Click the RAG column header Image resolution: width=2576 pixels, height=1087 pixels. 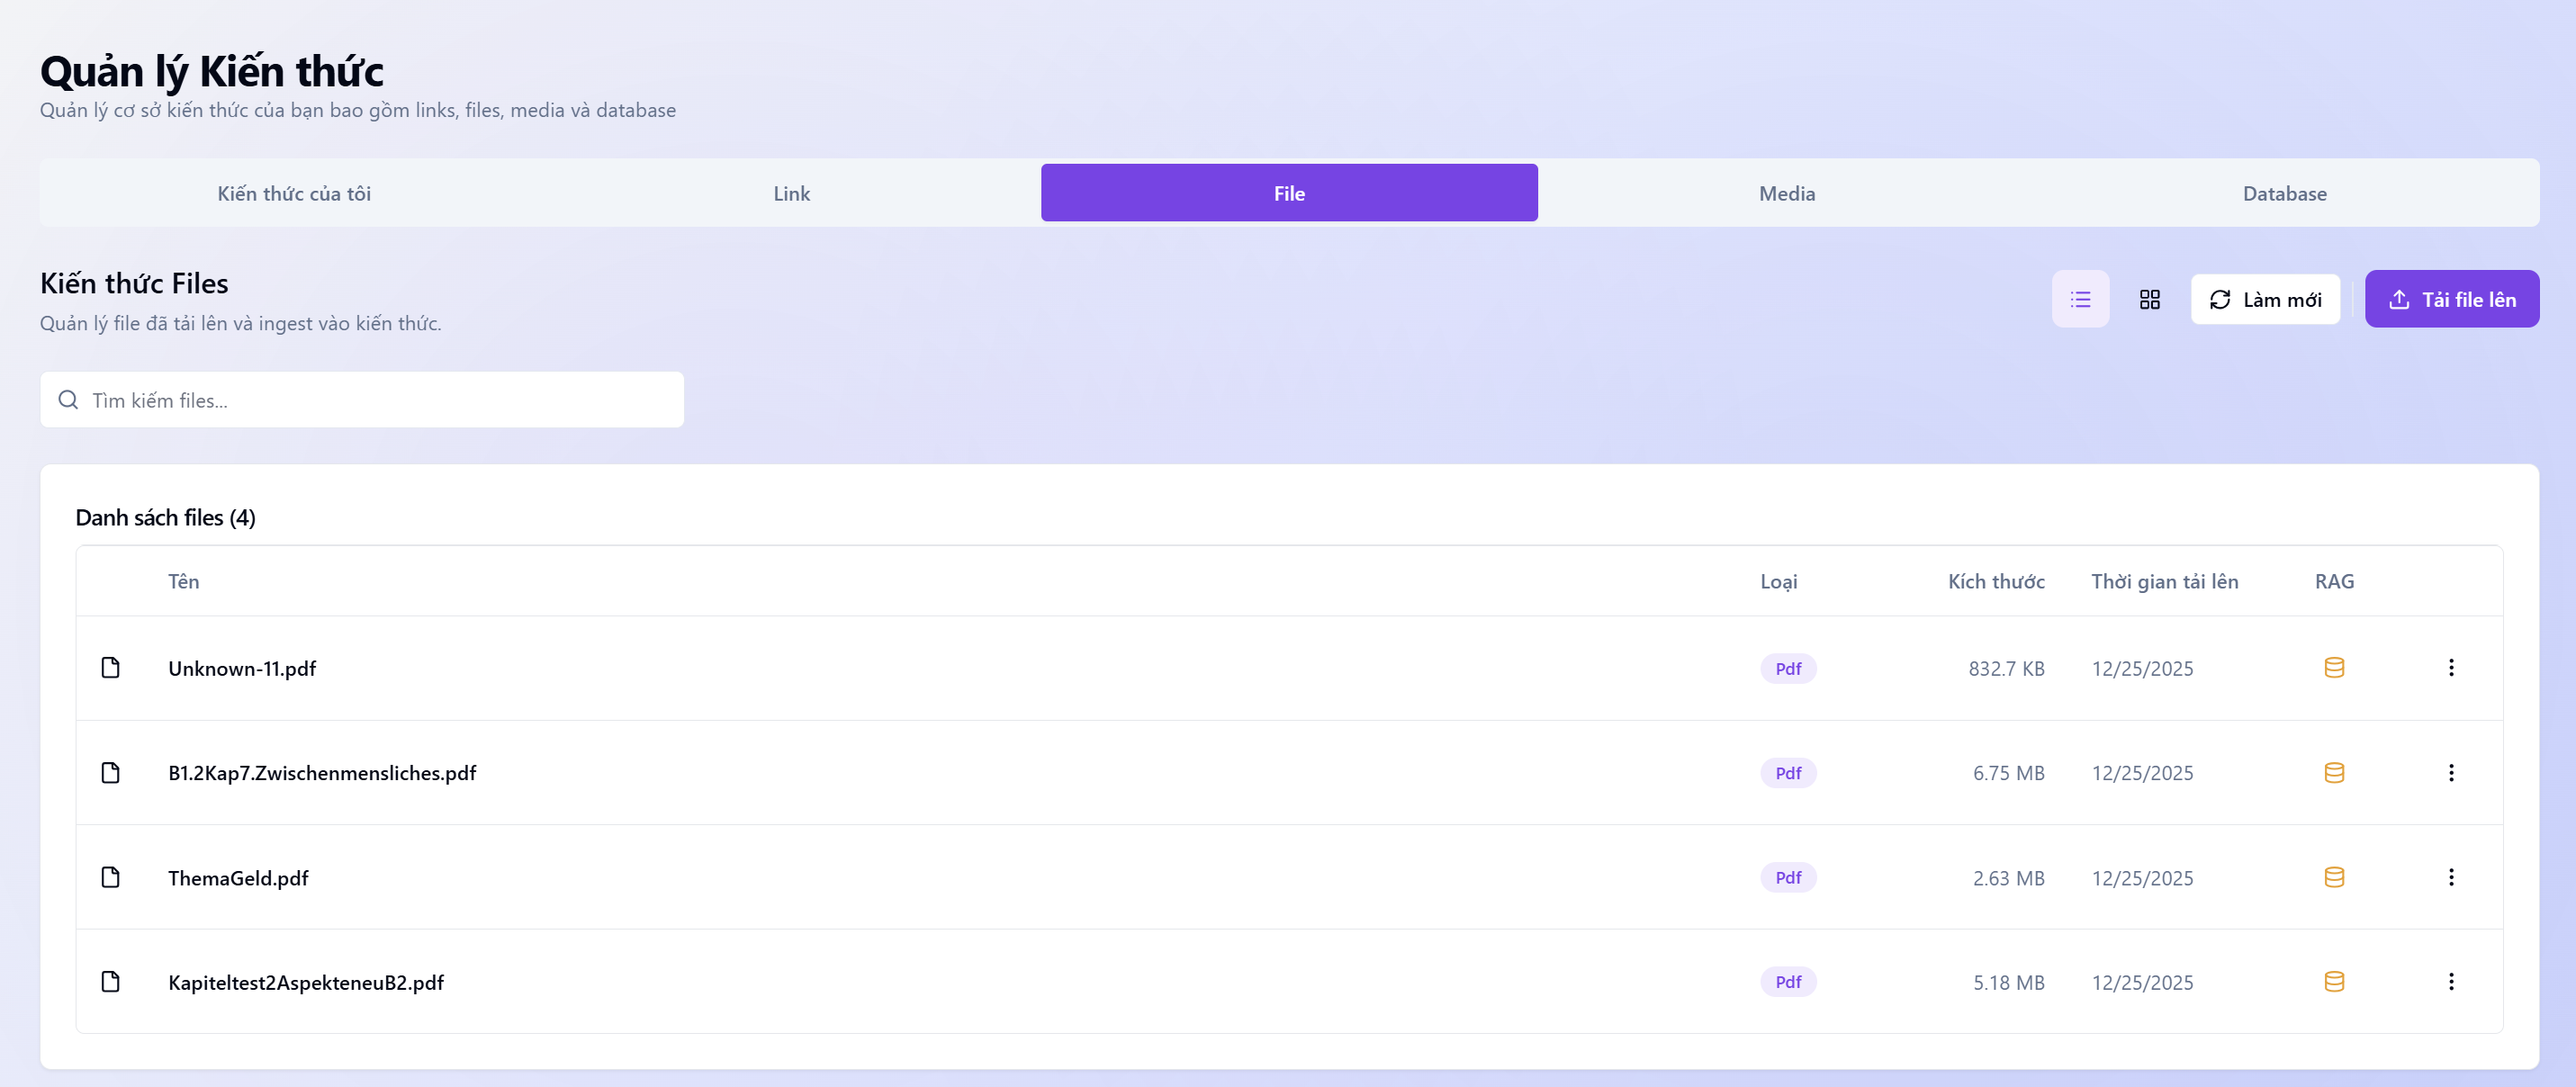click(x=2333, y=581)
